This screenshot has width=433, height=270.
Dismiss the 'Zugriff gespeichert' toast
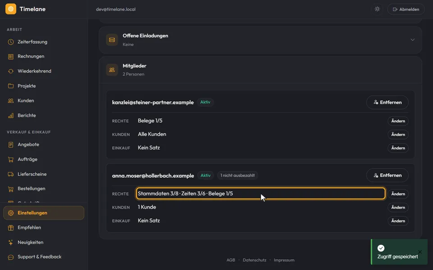420,252
